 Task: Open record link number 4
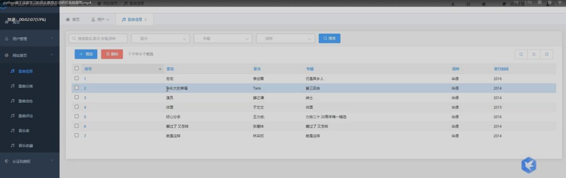tap(85, 108)
